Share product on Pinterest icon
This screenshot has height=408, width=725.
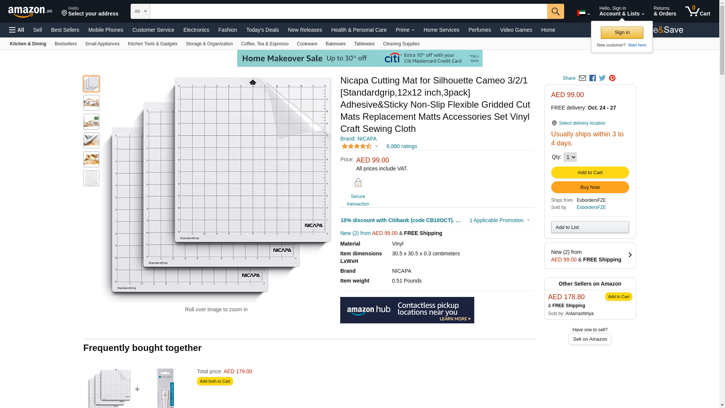pos(612,78)
